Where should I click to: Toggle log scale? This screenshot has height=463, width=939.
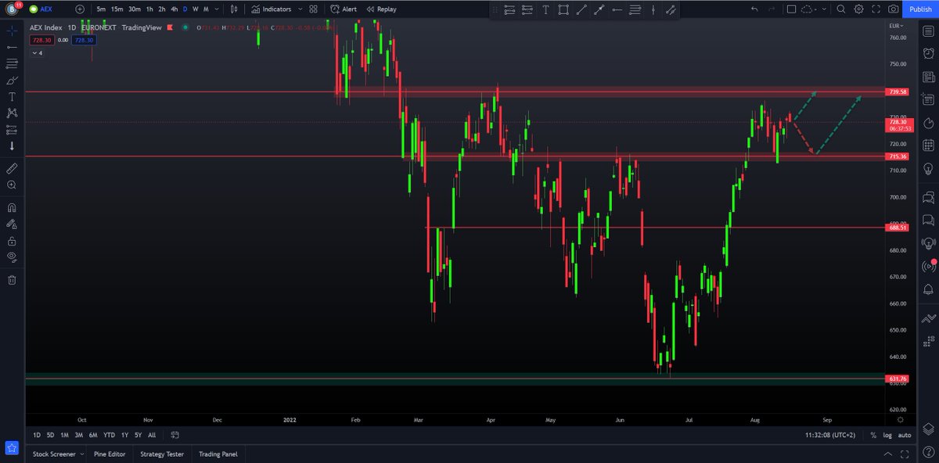[x=887, y=435]
